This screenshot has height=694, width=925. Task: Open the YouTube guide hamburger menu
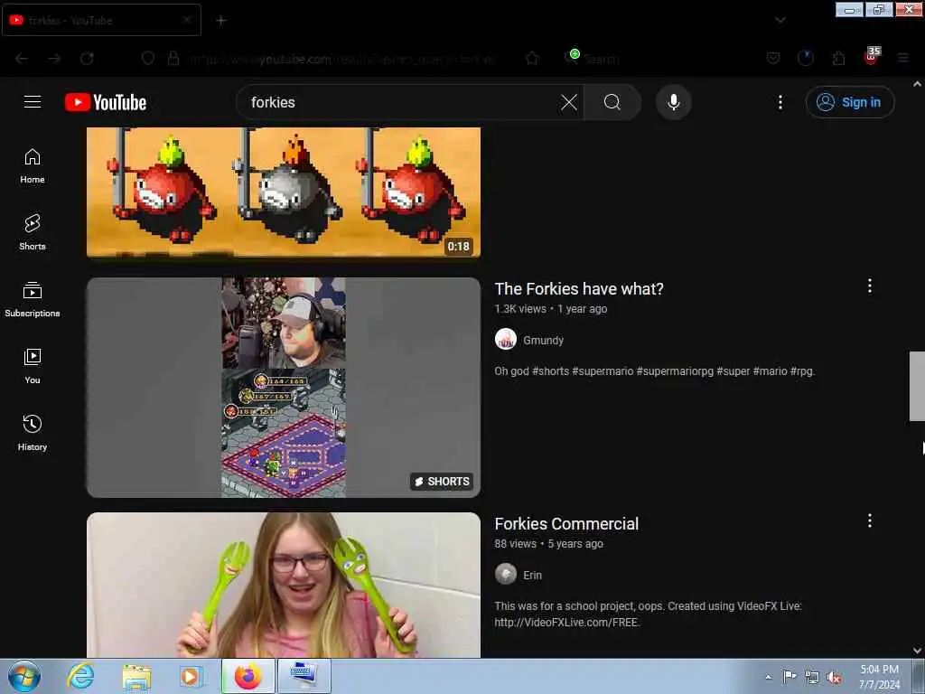point(33,102)
